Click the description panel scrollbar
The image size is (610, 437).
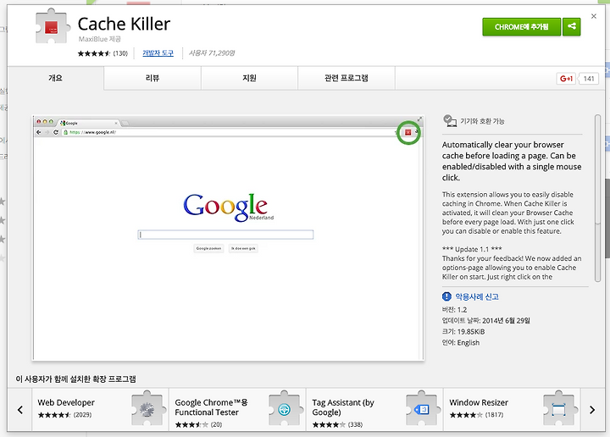(x=597, y=197)
